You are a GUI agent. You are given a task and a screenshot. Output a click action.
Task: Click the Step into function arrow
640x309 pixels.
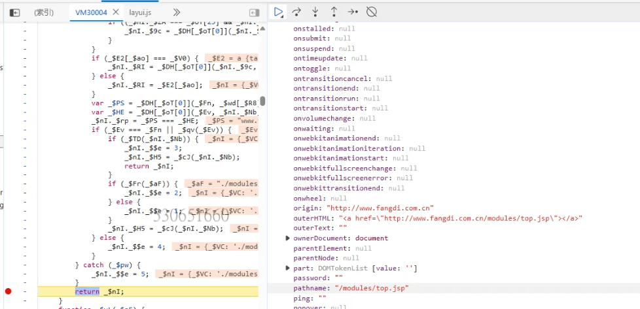pyautogui.click(x=315, y=12)
